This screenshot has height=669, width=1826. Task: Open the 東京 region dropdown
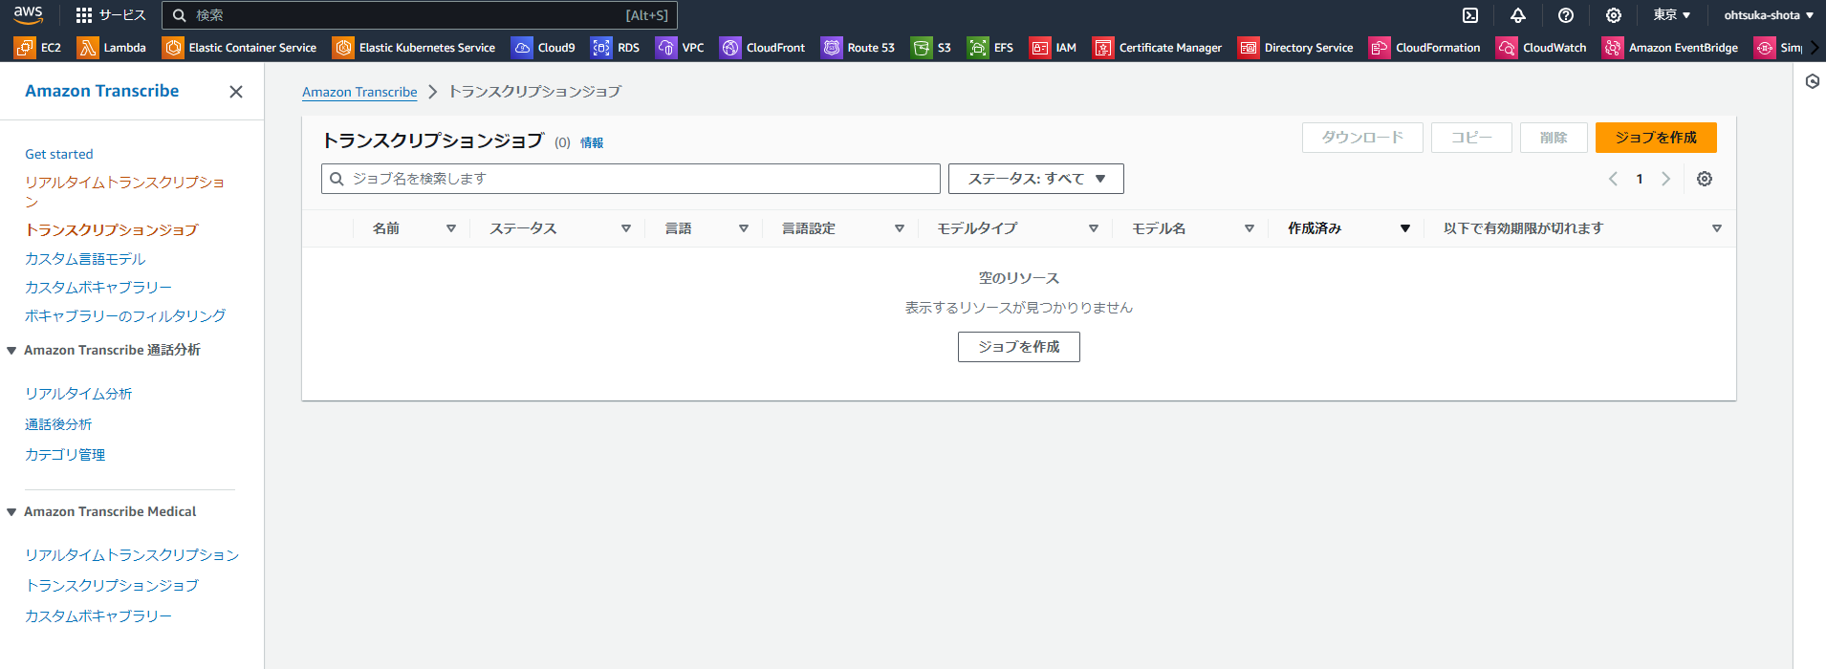pyautogui.click(x=1672, y=15)
